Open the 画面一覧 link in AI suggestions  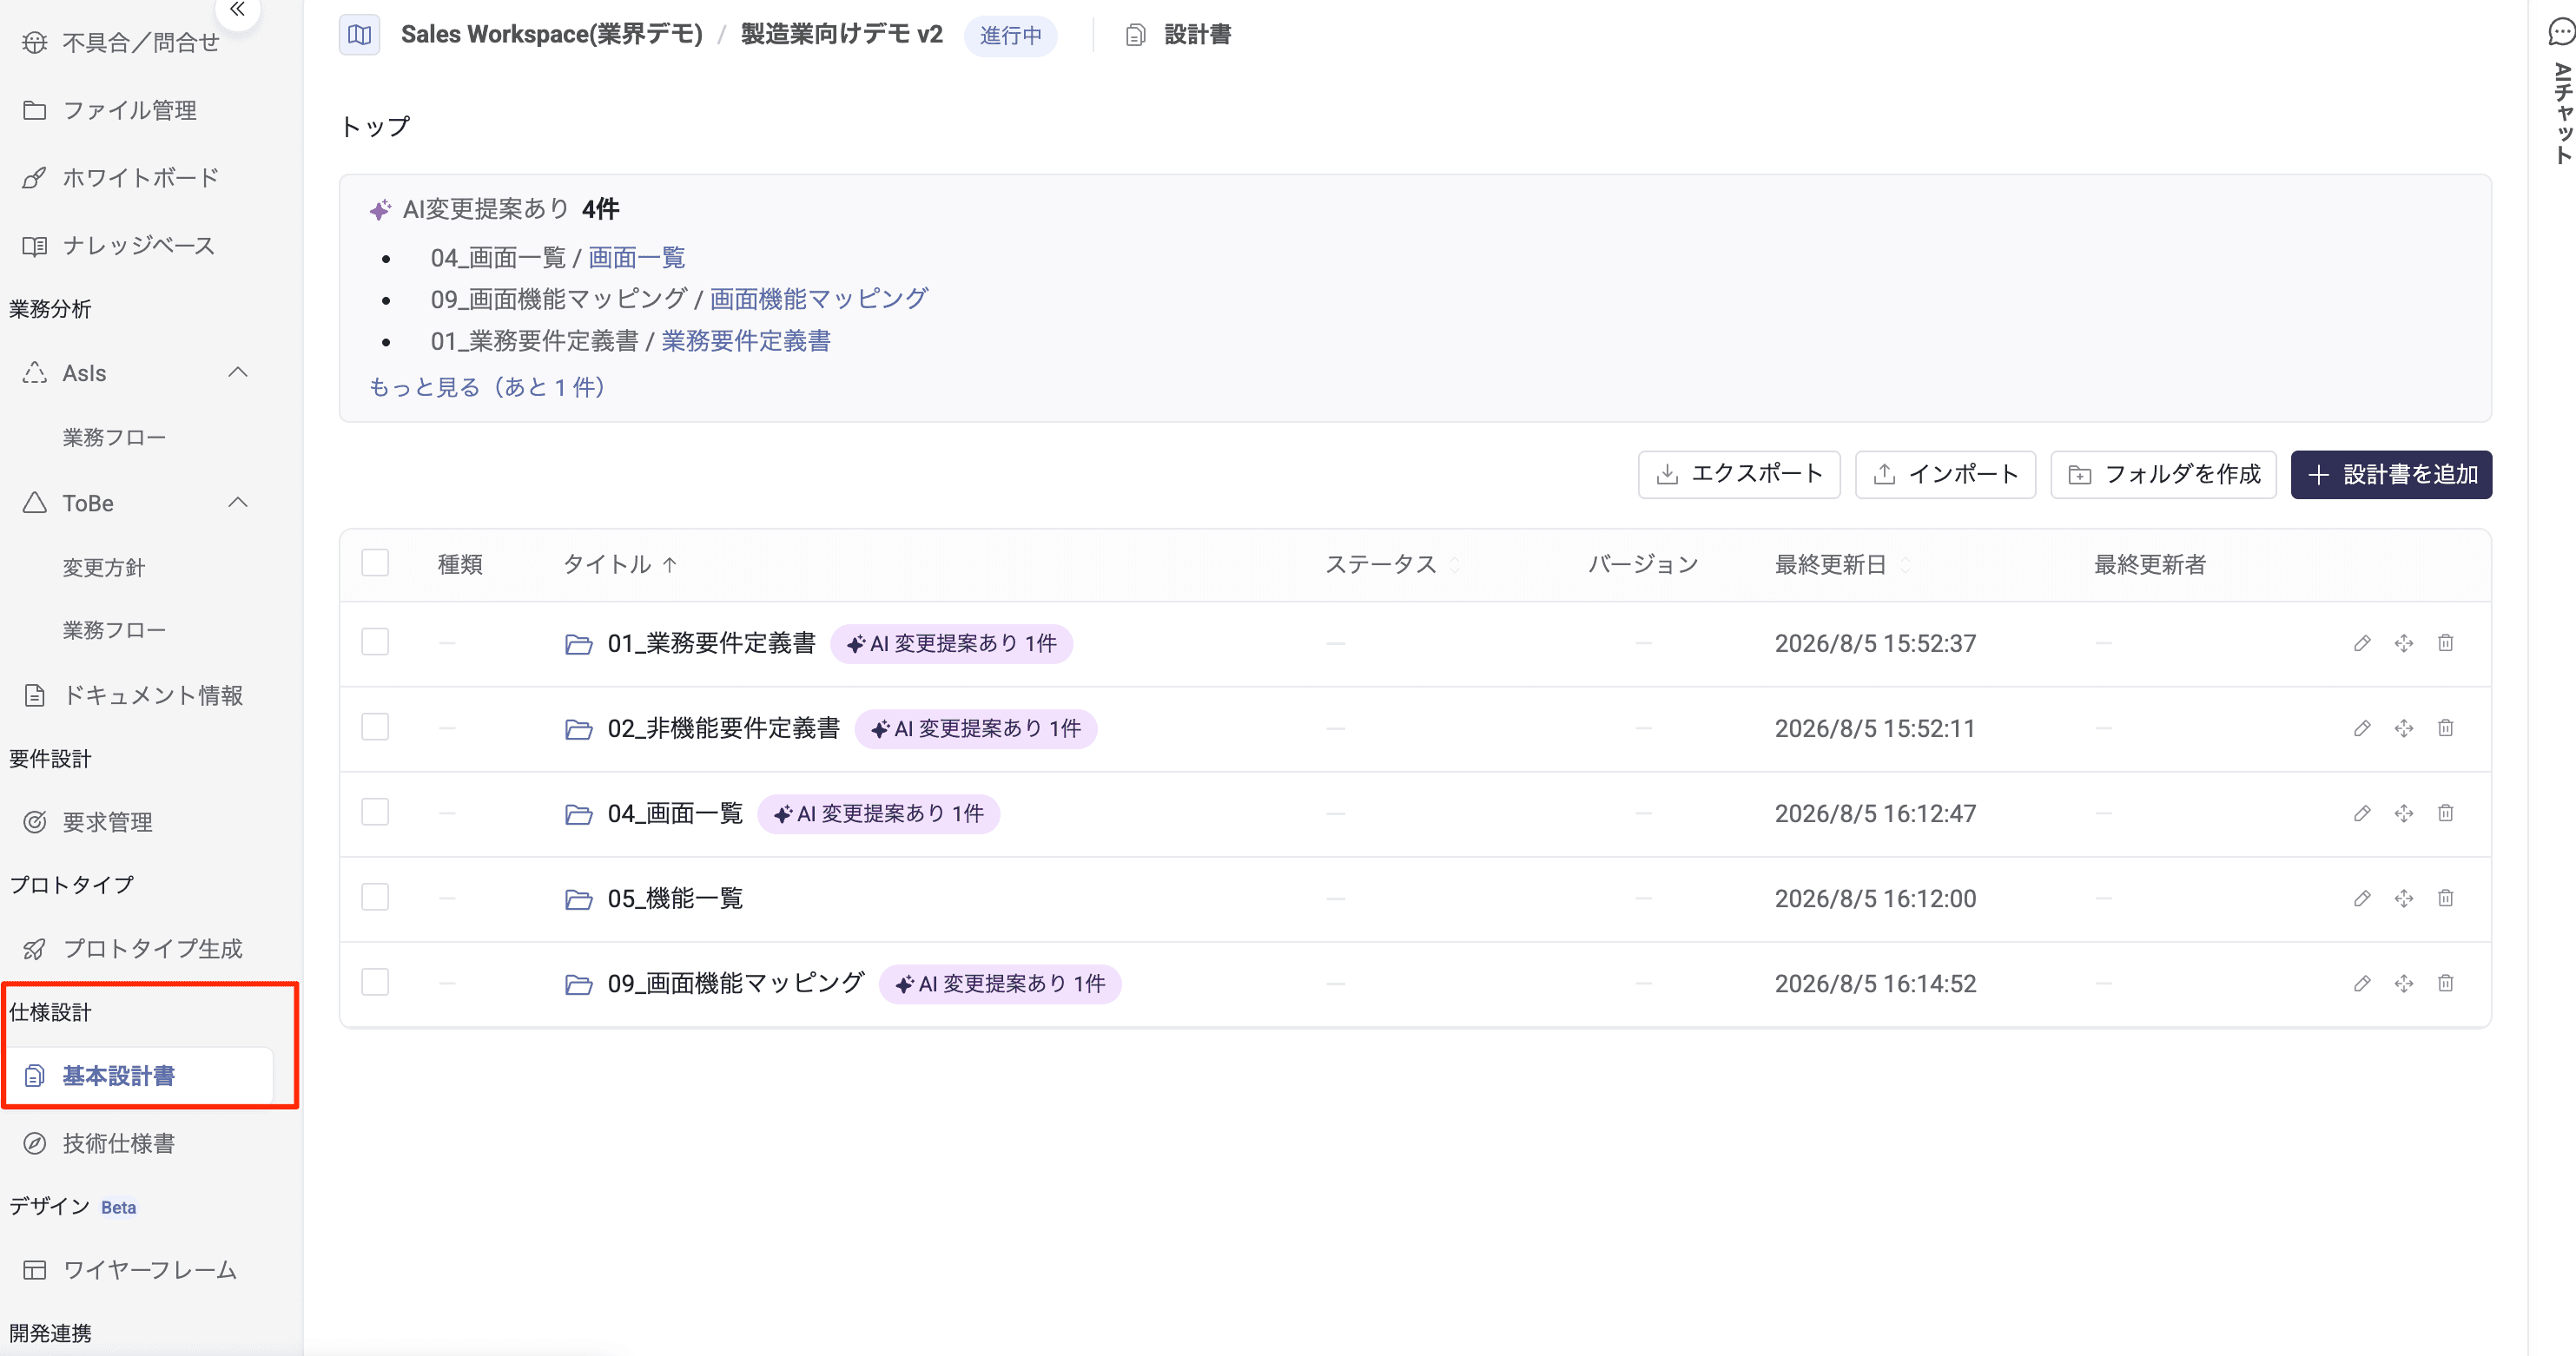tap(636, 258)
